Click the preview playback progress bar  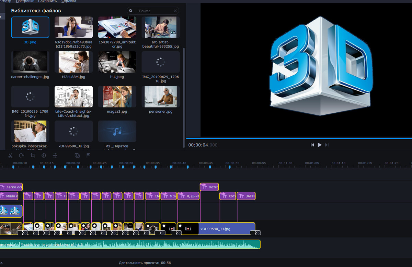[299, 138]
